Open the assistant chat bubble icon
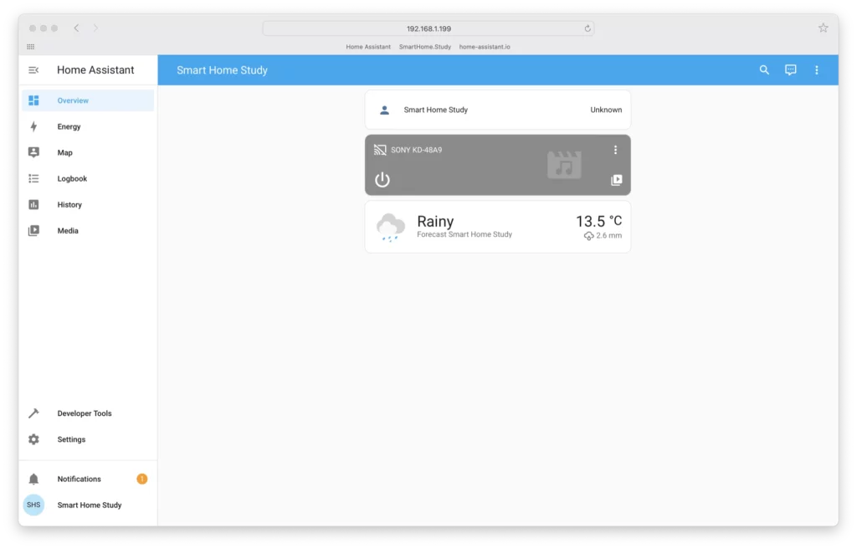Viewport: 857px width, 549px height. click(x=790, y=70)
